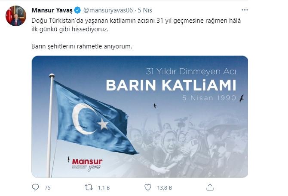Open the share tweet icon
Screen dimensions: 288x196
coord(210,187)
